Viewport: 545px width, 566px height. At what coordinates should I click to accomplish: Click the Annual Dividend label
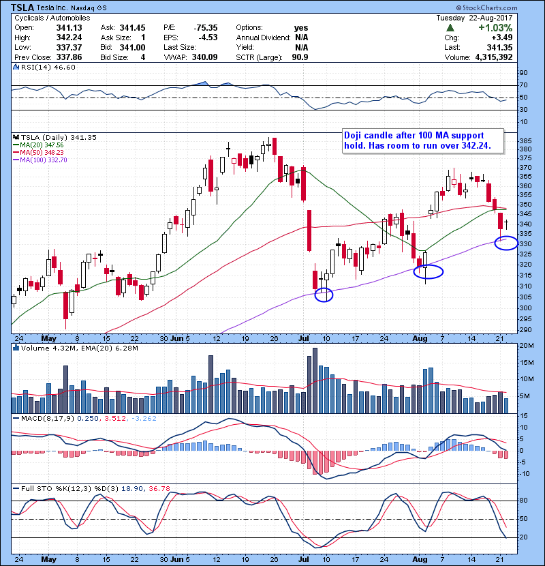coord(263,38)
